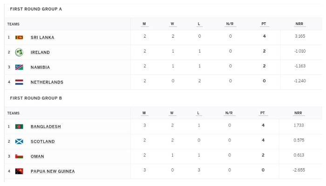The width and height of the screenshot is (326, 186).
Task: Click Group A PT column header
Action: point(264,24)
